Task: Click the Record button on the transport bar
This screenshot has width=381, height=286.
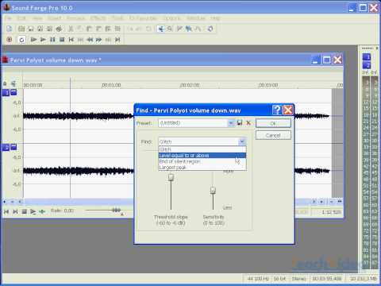Action: tap(10, 40)
